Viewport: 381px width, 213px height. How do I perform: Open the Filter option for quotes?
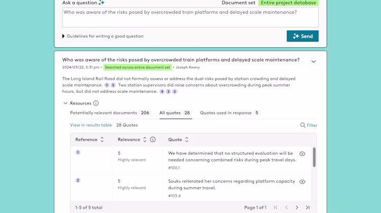308,125
